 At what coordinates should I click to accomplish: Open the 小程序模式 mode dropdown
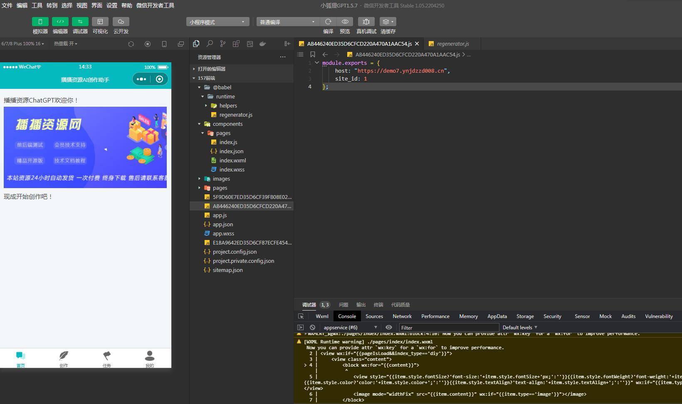(x=217, y=22)
